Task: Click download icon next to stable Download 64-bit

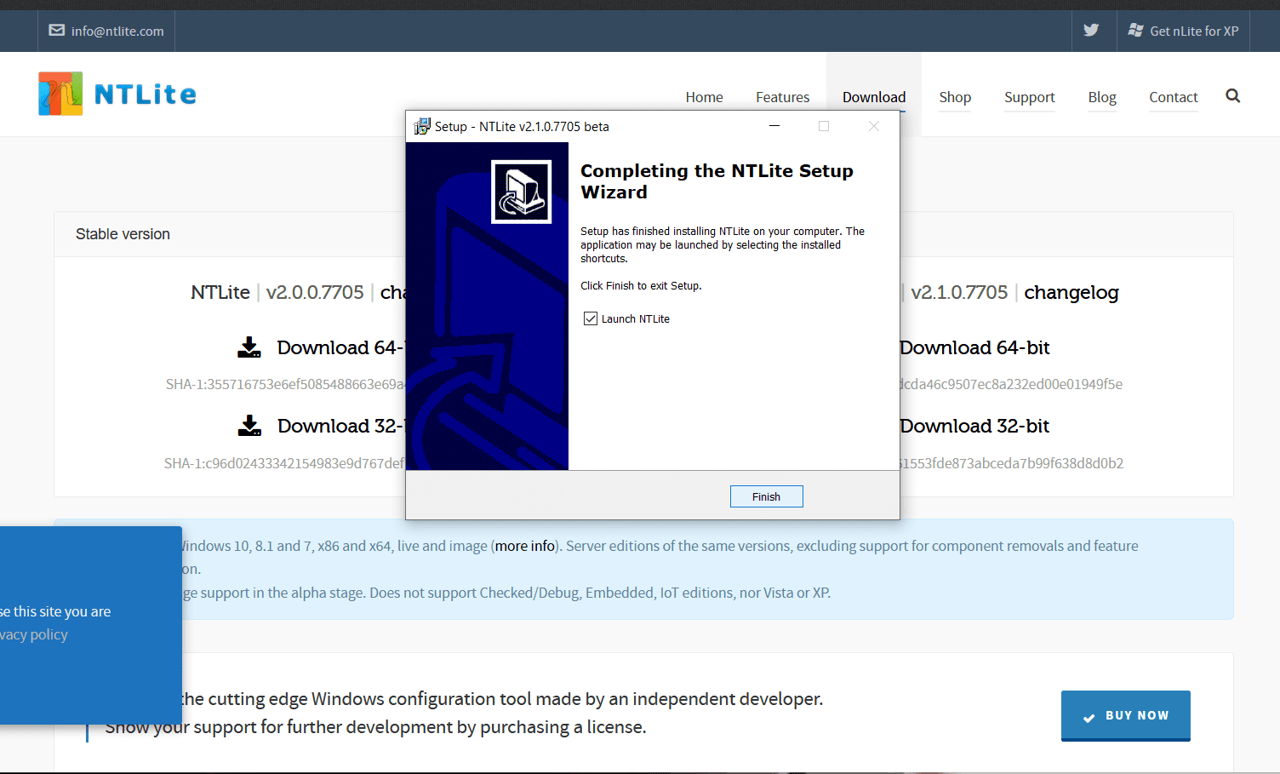Action: pos(249,347)
